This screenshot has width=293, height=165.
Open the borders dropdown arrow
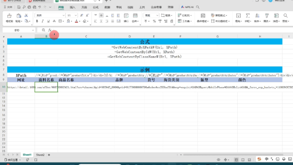(x=63, y=21)
